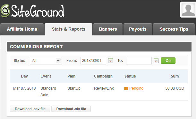View the Success Tips tab
Viewport: 196px width, 119px height.
[x=174, y=29]
